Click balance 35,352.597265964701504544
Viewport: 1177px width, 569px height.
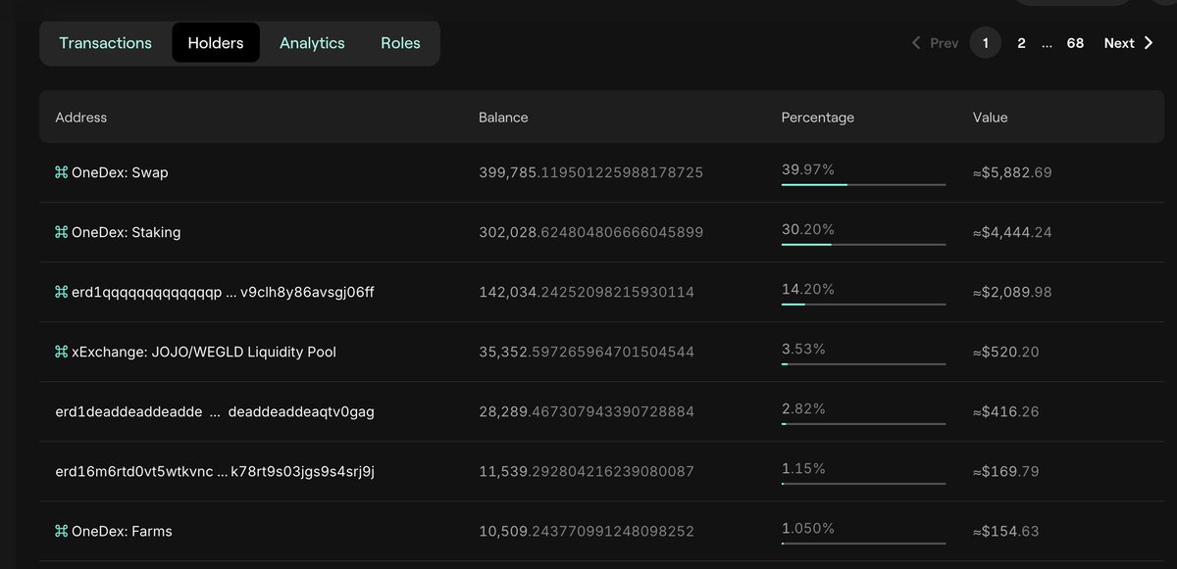587,352
